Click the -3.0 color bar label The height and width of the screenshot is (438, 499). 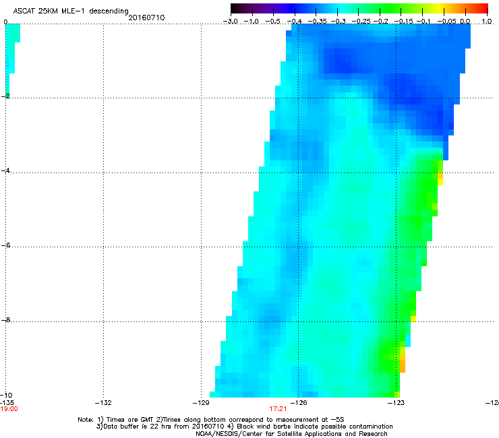(231, 22)
